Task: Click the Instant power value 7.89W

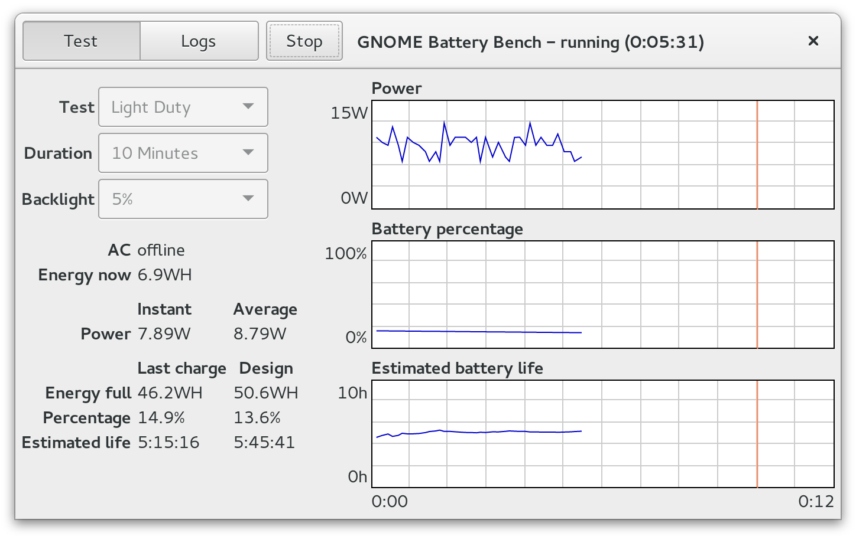Action: point(164,334)
